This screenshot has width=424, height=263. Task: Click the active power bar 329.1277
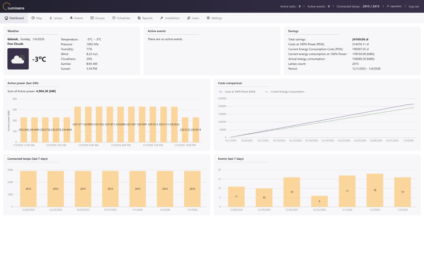[x=78, y=124]
